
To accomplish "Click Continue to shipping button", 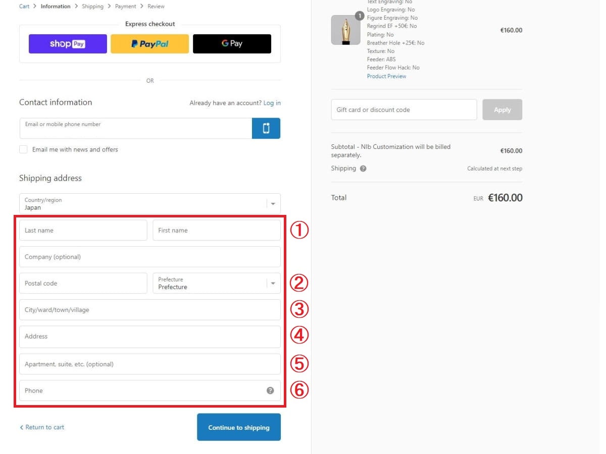I will (239, 427).
